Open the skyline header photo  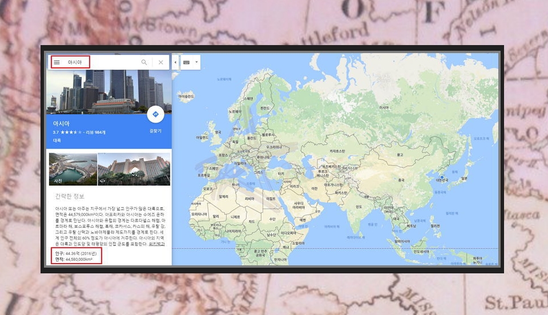tap(109, 91)
